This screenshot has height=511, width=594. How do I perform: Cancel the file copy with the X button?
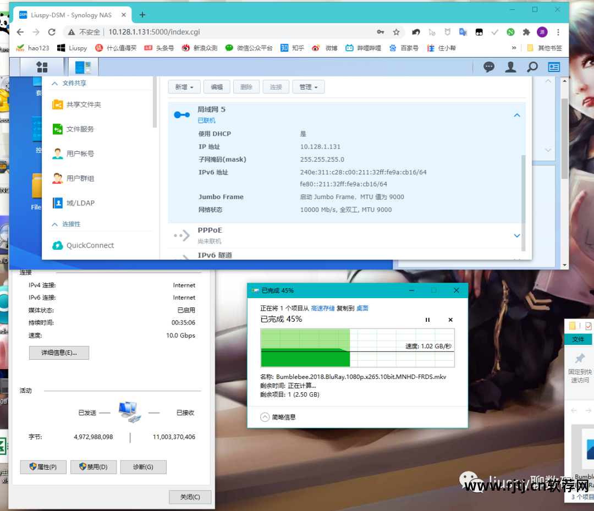(x=450, y=320)
